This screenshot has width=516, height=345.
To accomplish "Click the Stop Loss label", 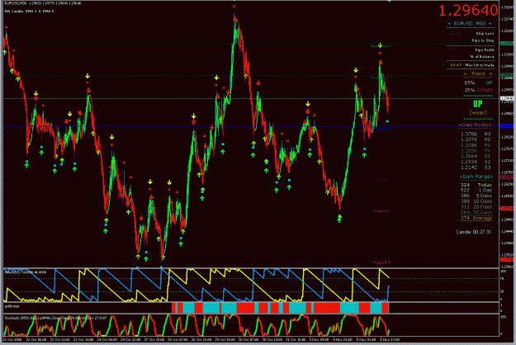I will [x=485, y=34].
